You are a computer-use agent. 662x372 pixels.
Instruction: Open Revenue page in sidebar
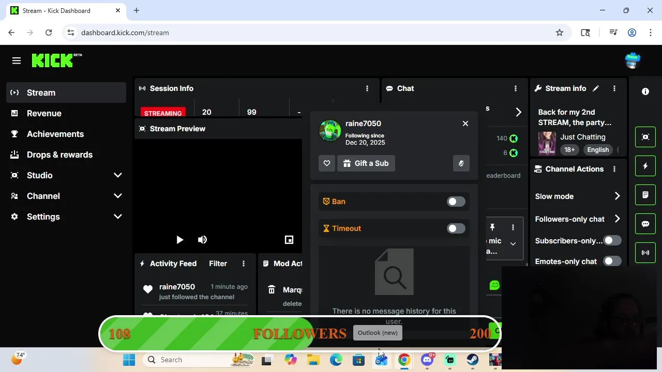tap(66, 113)
